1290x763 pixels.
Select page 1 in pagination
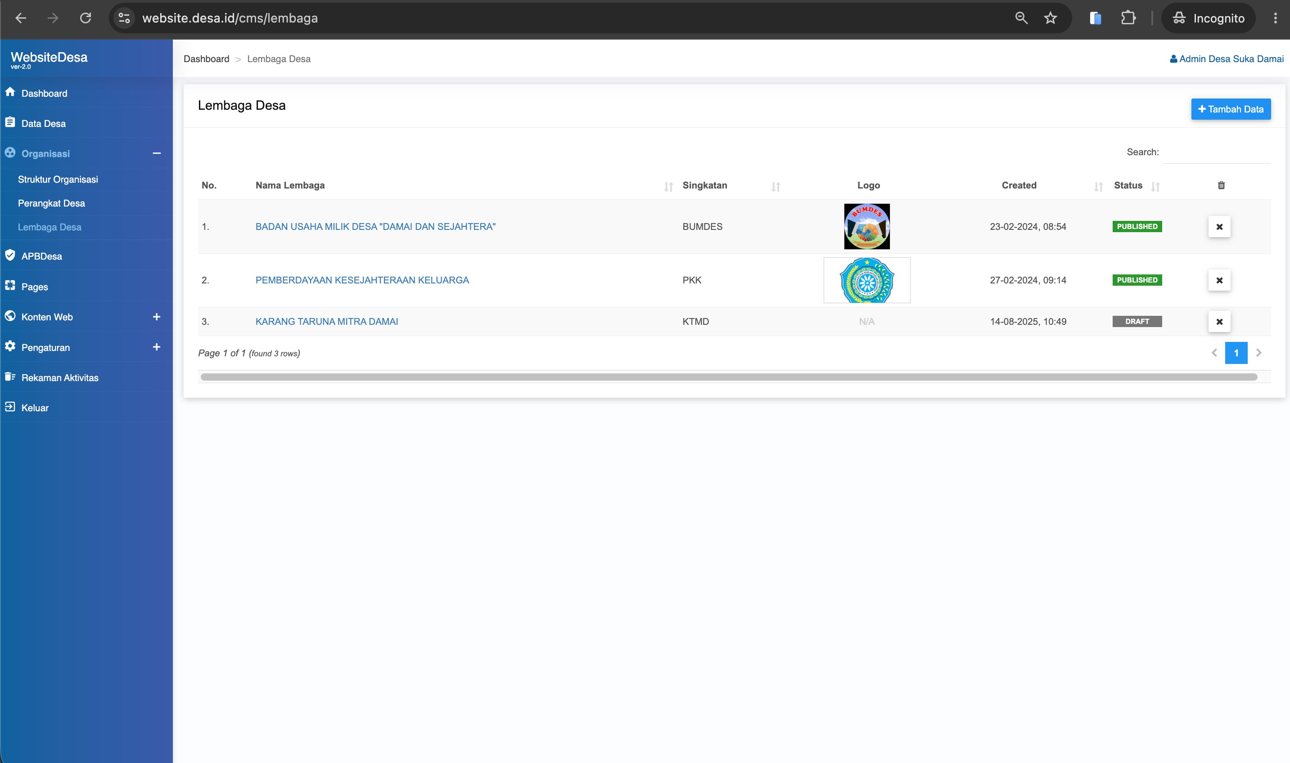click(x=1236, y=353)
